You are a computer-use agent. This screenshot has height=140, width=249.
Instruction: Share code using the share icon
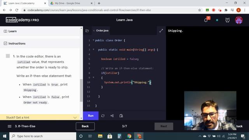click(x=112, y=116)
